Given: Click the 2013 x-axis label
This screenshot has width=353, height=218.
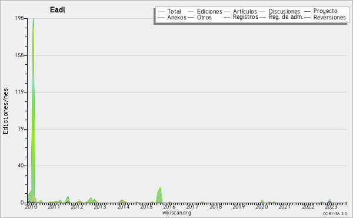Looking at the screenshot, I should [100, 207].
